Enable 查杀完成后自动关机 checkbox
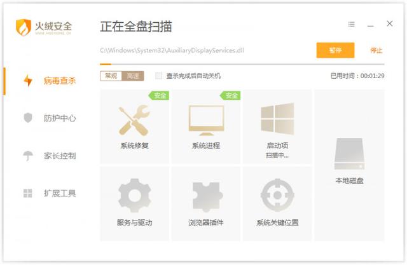This screenshot has width=407, height=265. tap(158, 76)
